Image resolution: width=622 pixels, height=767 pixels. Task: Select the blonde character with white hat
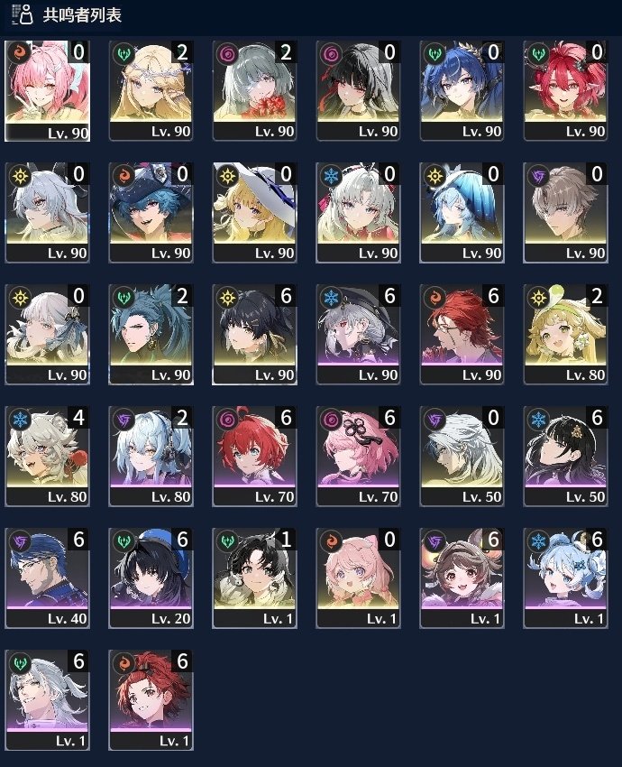[254, 213]
